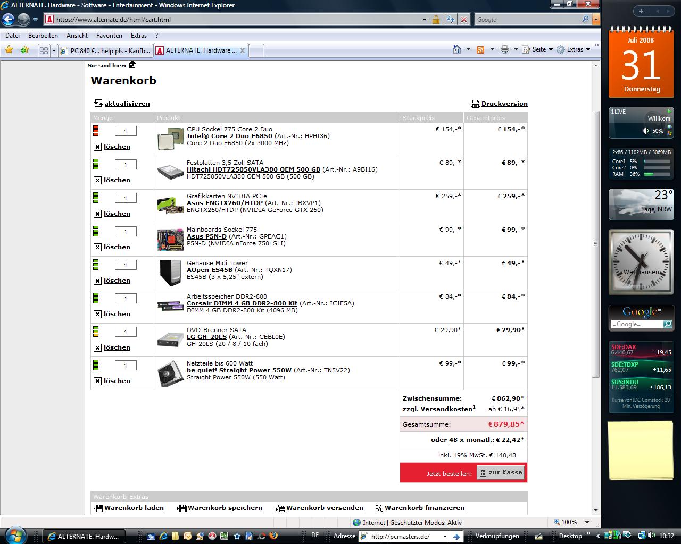Click the delete checkbox for the Corsair DIMM row
The image size is (681, 544).
pyautogui.click(x=97, y=314)
